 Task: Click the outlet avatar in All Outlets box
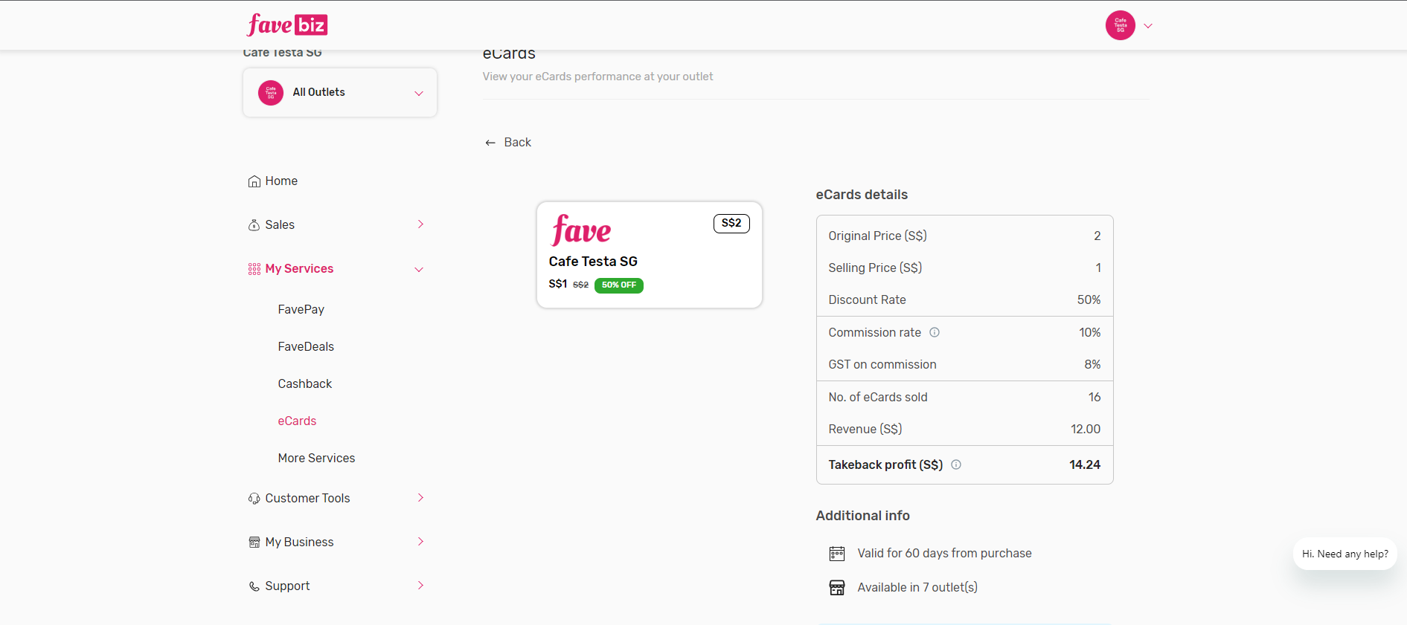271,92
